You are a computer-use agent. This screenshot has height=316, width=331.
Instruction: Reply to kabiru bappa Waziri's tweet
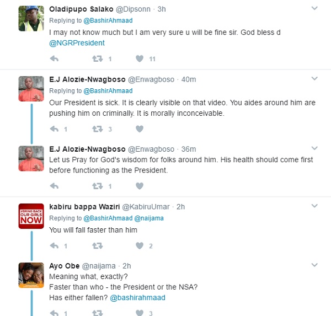(54, 245)
